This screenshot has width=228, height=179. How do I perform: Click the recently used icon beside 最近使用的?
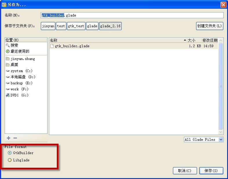point(8,51)
